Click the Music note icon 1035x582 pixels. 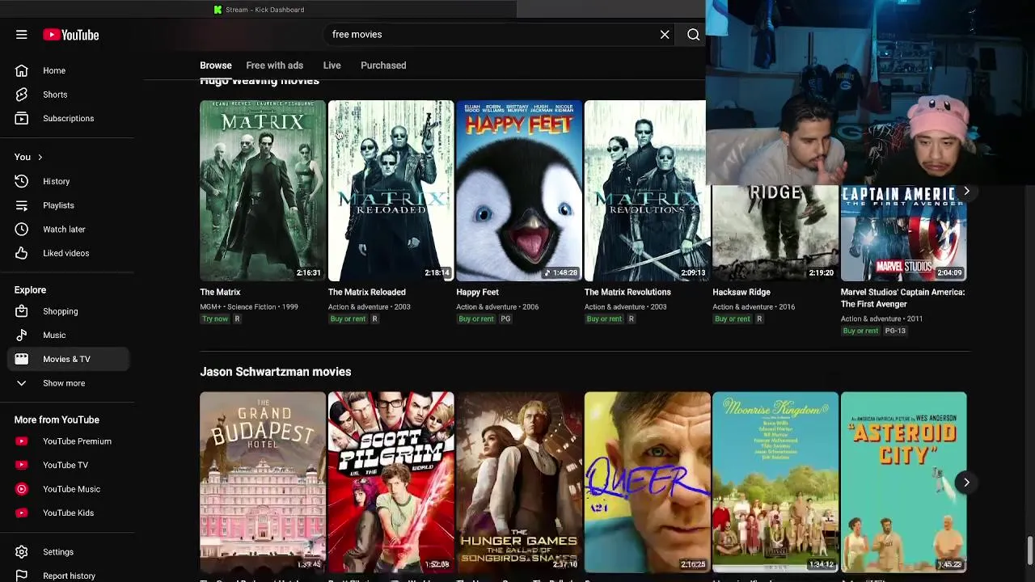pos(22,335)
